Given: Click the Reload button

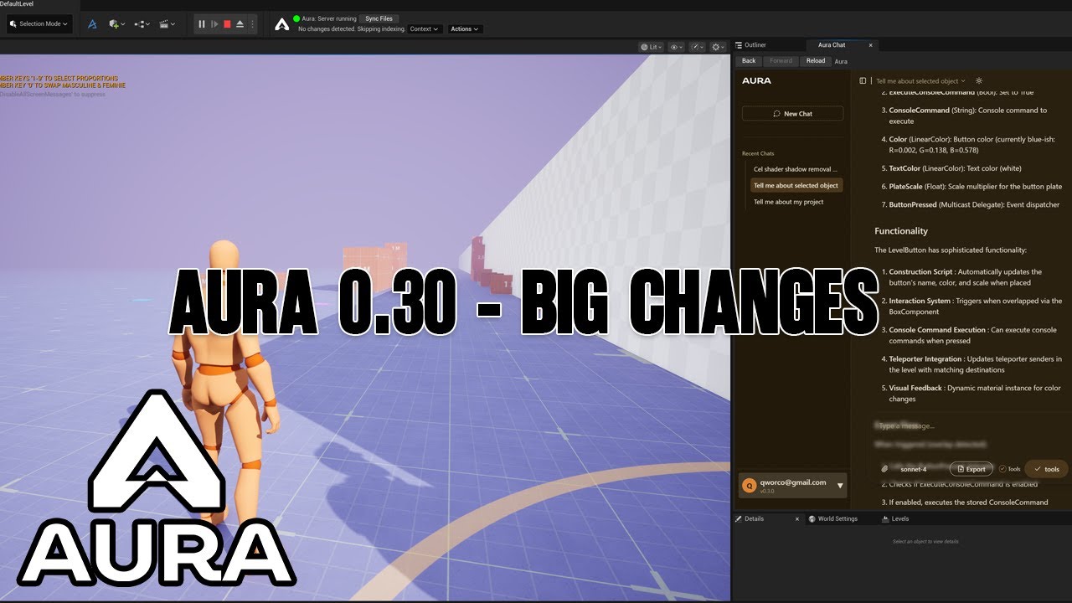Looking at the screenshot, I should click(816, 61).
